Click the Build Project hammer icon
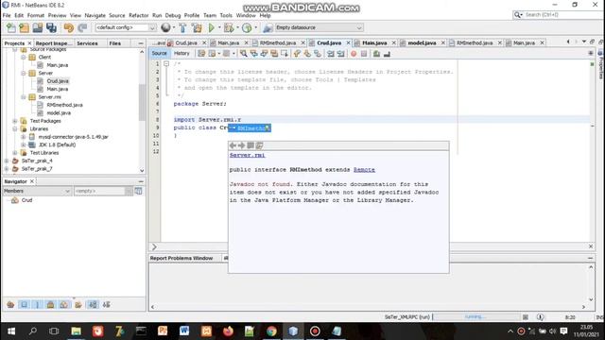This screenshot has width=605, height=340. (x=182, y=27)
